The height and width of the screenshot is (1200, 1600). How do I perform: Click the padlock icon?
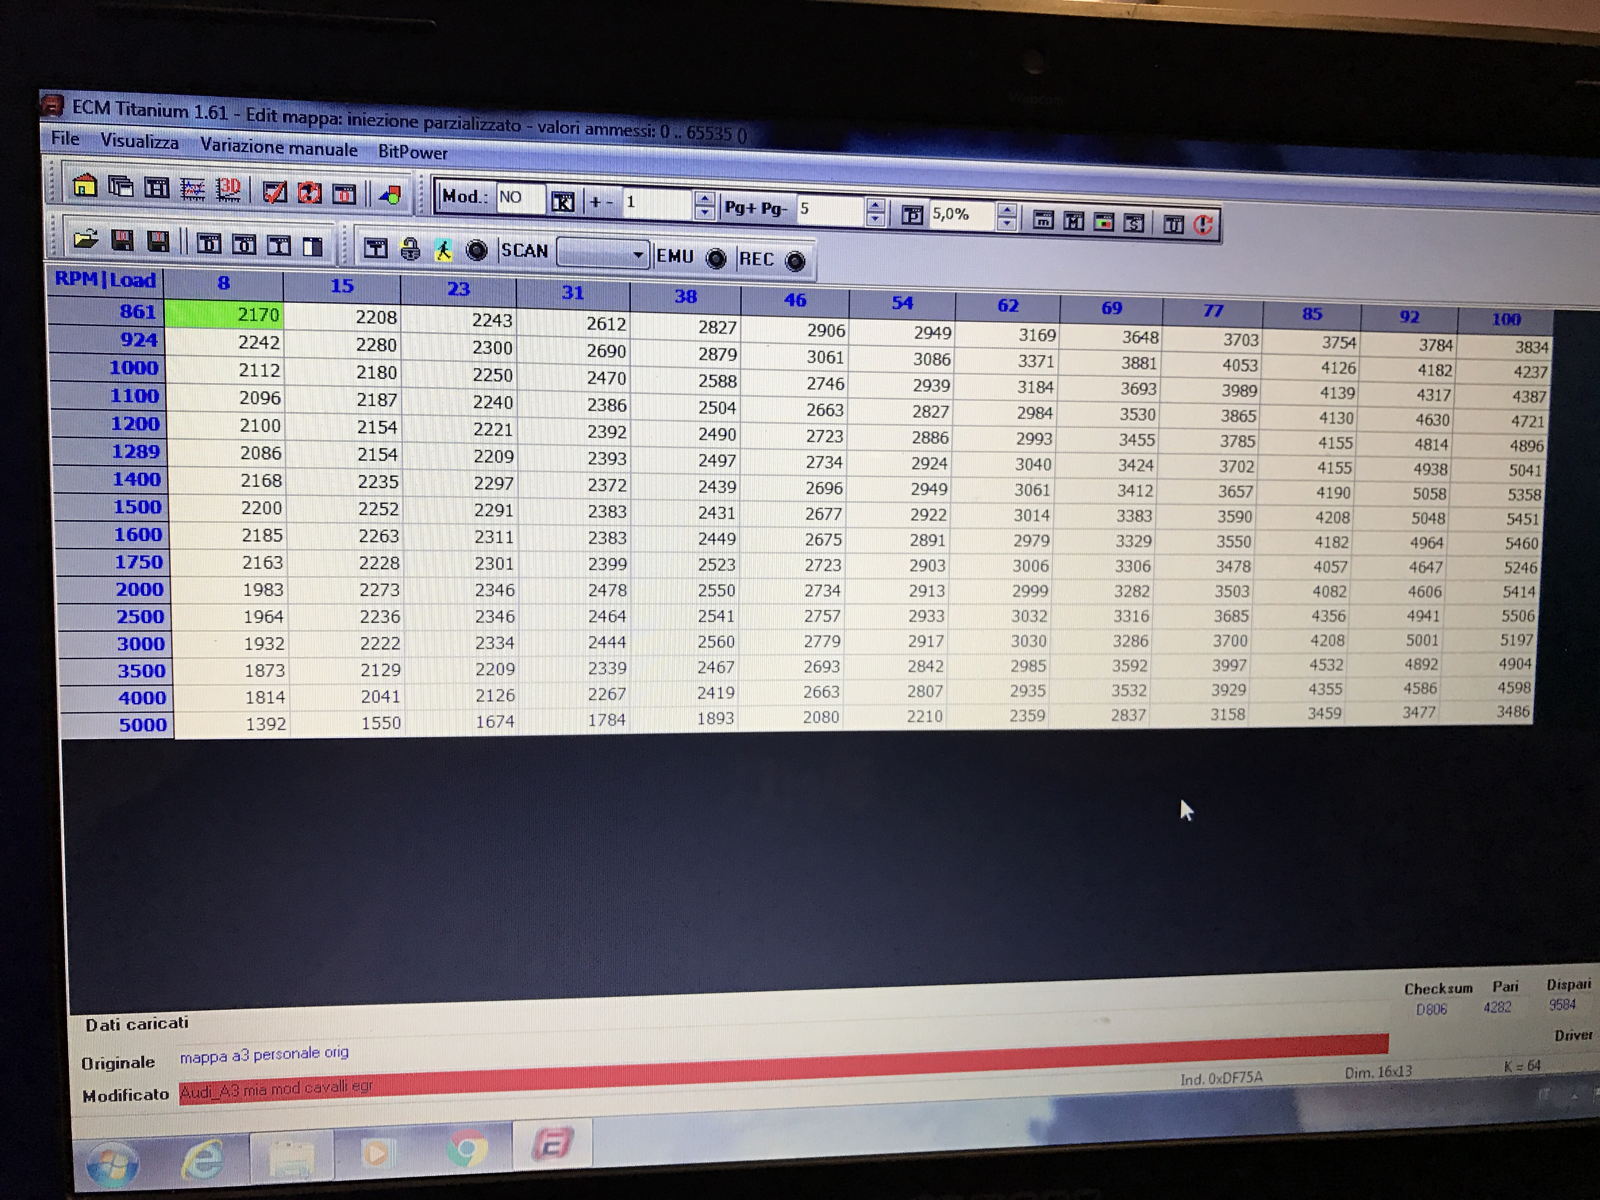pyautogui.click(x=410, y=250)
